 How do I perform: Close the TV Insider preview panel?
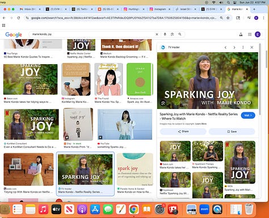pos(252,47)
